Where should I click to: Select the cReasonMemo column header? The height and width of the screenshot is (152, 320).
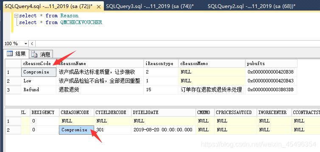[211, 63]
